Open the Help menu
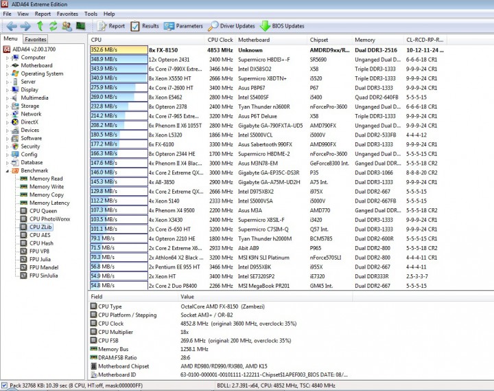494x391 pixels. [x=109, y=14]
